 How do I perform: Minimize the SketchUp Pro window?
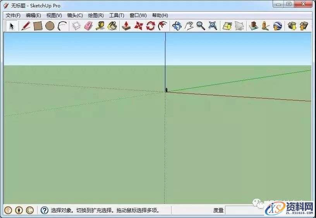click(x=278, y=4)
